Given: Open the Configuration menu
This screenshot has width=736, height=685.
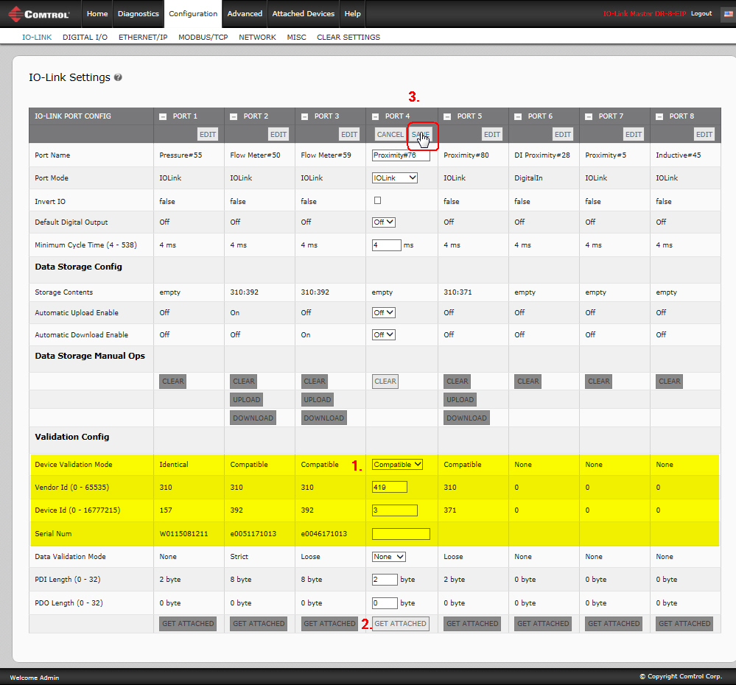Looking at the screenshot, I should click(x=193, y=13).
